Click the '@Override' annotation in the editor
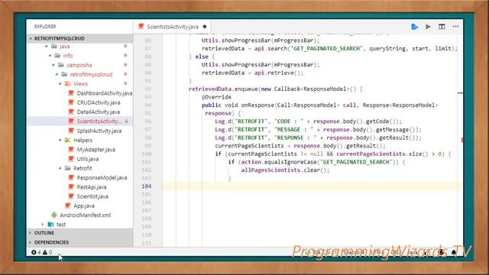Viewport: 489px width, 275px height. 216,97
